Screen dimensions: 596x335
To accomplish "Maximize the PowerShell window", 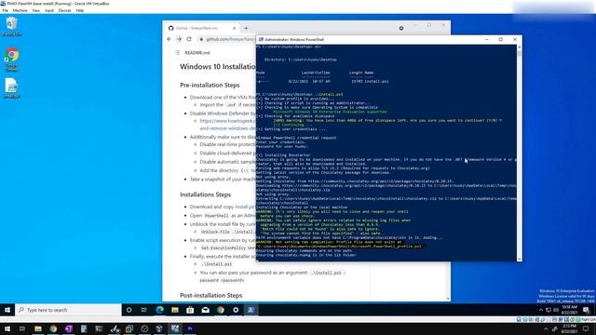I will pyautogui.click(x=501, y=39).
